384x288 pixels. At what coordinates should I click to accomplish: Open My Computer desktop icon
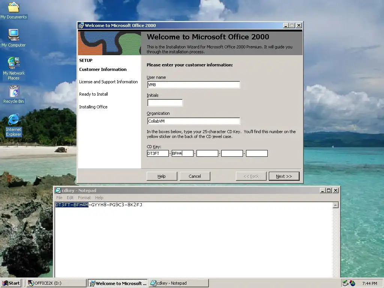tap(13, 38)
